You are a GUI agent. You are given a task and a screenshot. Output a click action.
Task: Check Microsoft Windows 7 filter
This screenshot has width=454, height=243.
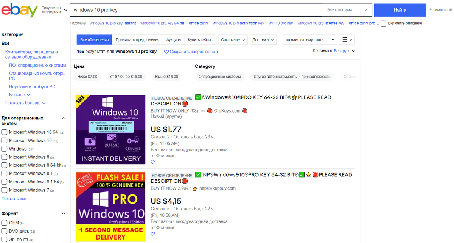[x=4, y=190]
